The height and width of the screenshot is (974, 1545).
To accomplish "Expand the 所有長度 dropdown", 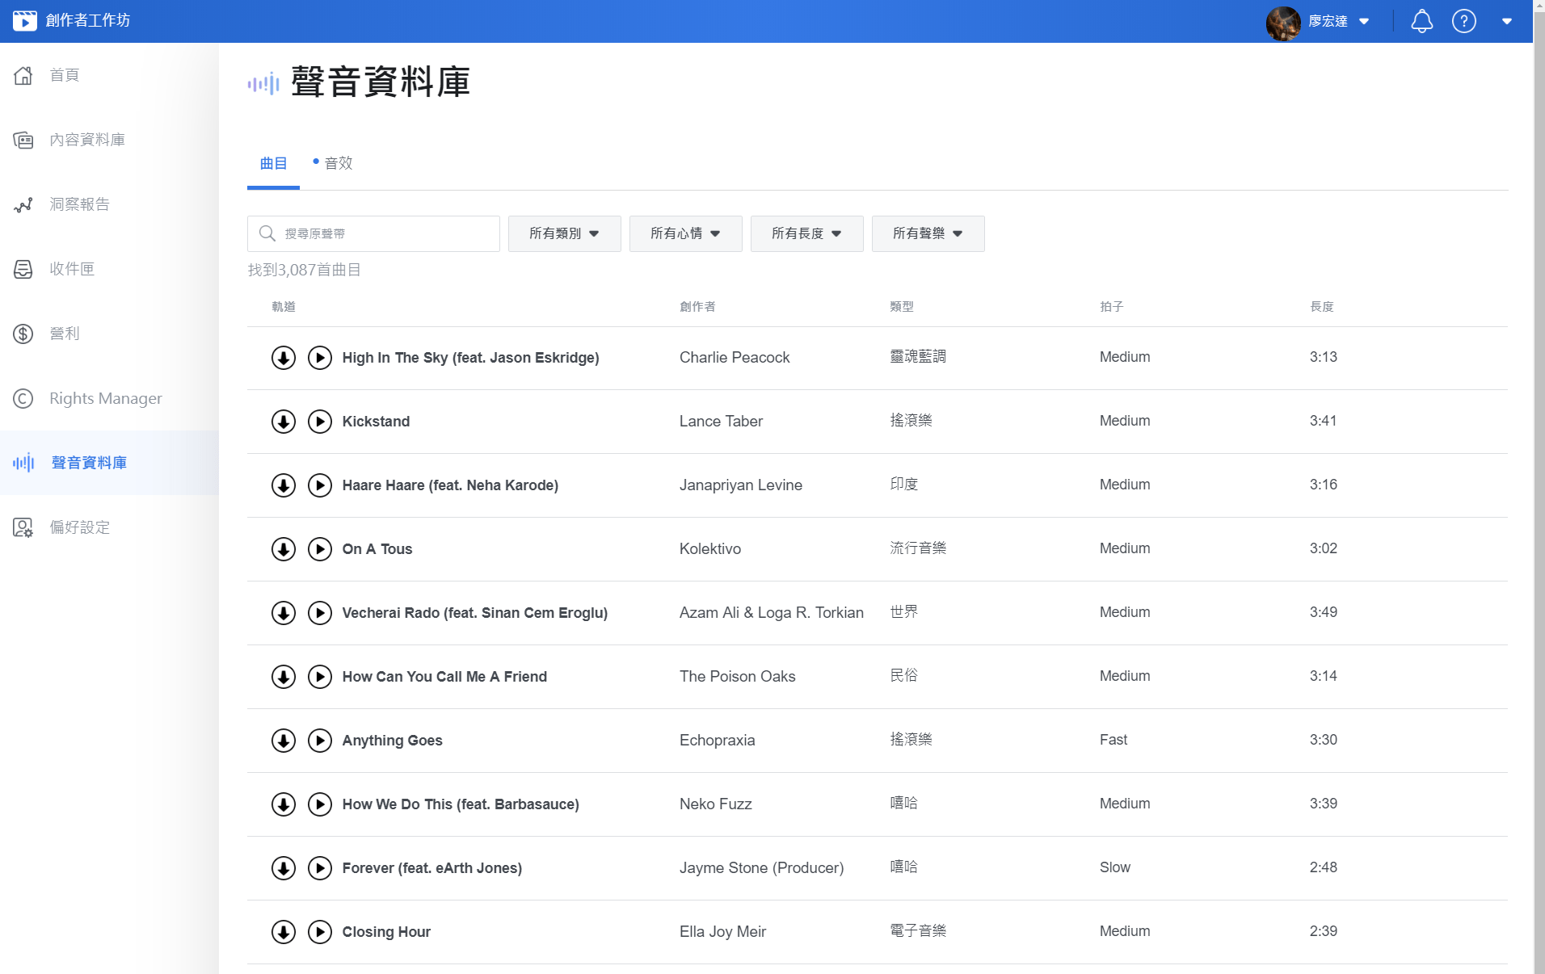I will [806, 233].
